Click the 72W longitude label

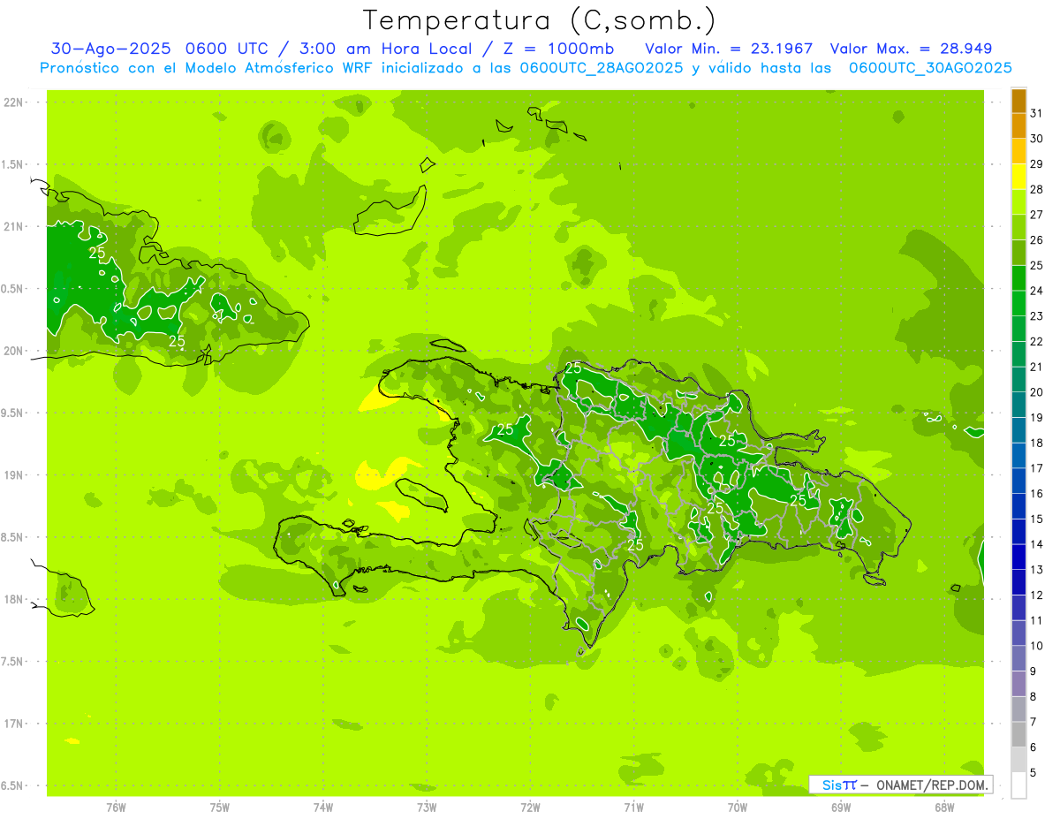[530, 807]
